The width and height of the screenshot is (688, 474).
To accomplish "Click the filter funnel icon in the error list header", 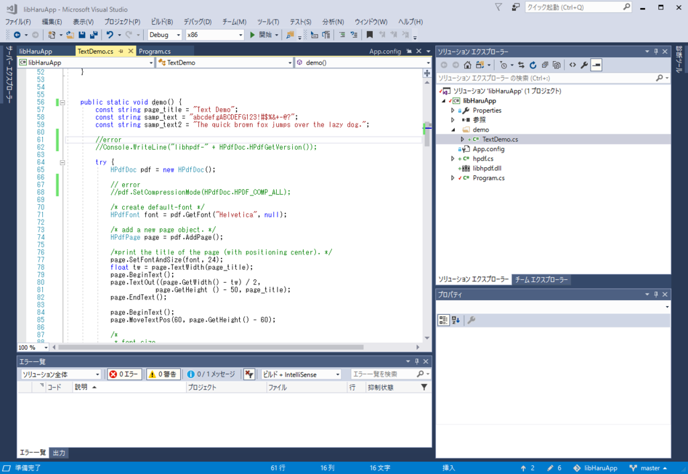I will click(424, 387).
